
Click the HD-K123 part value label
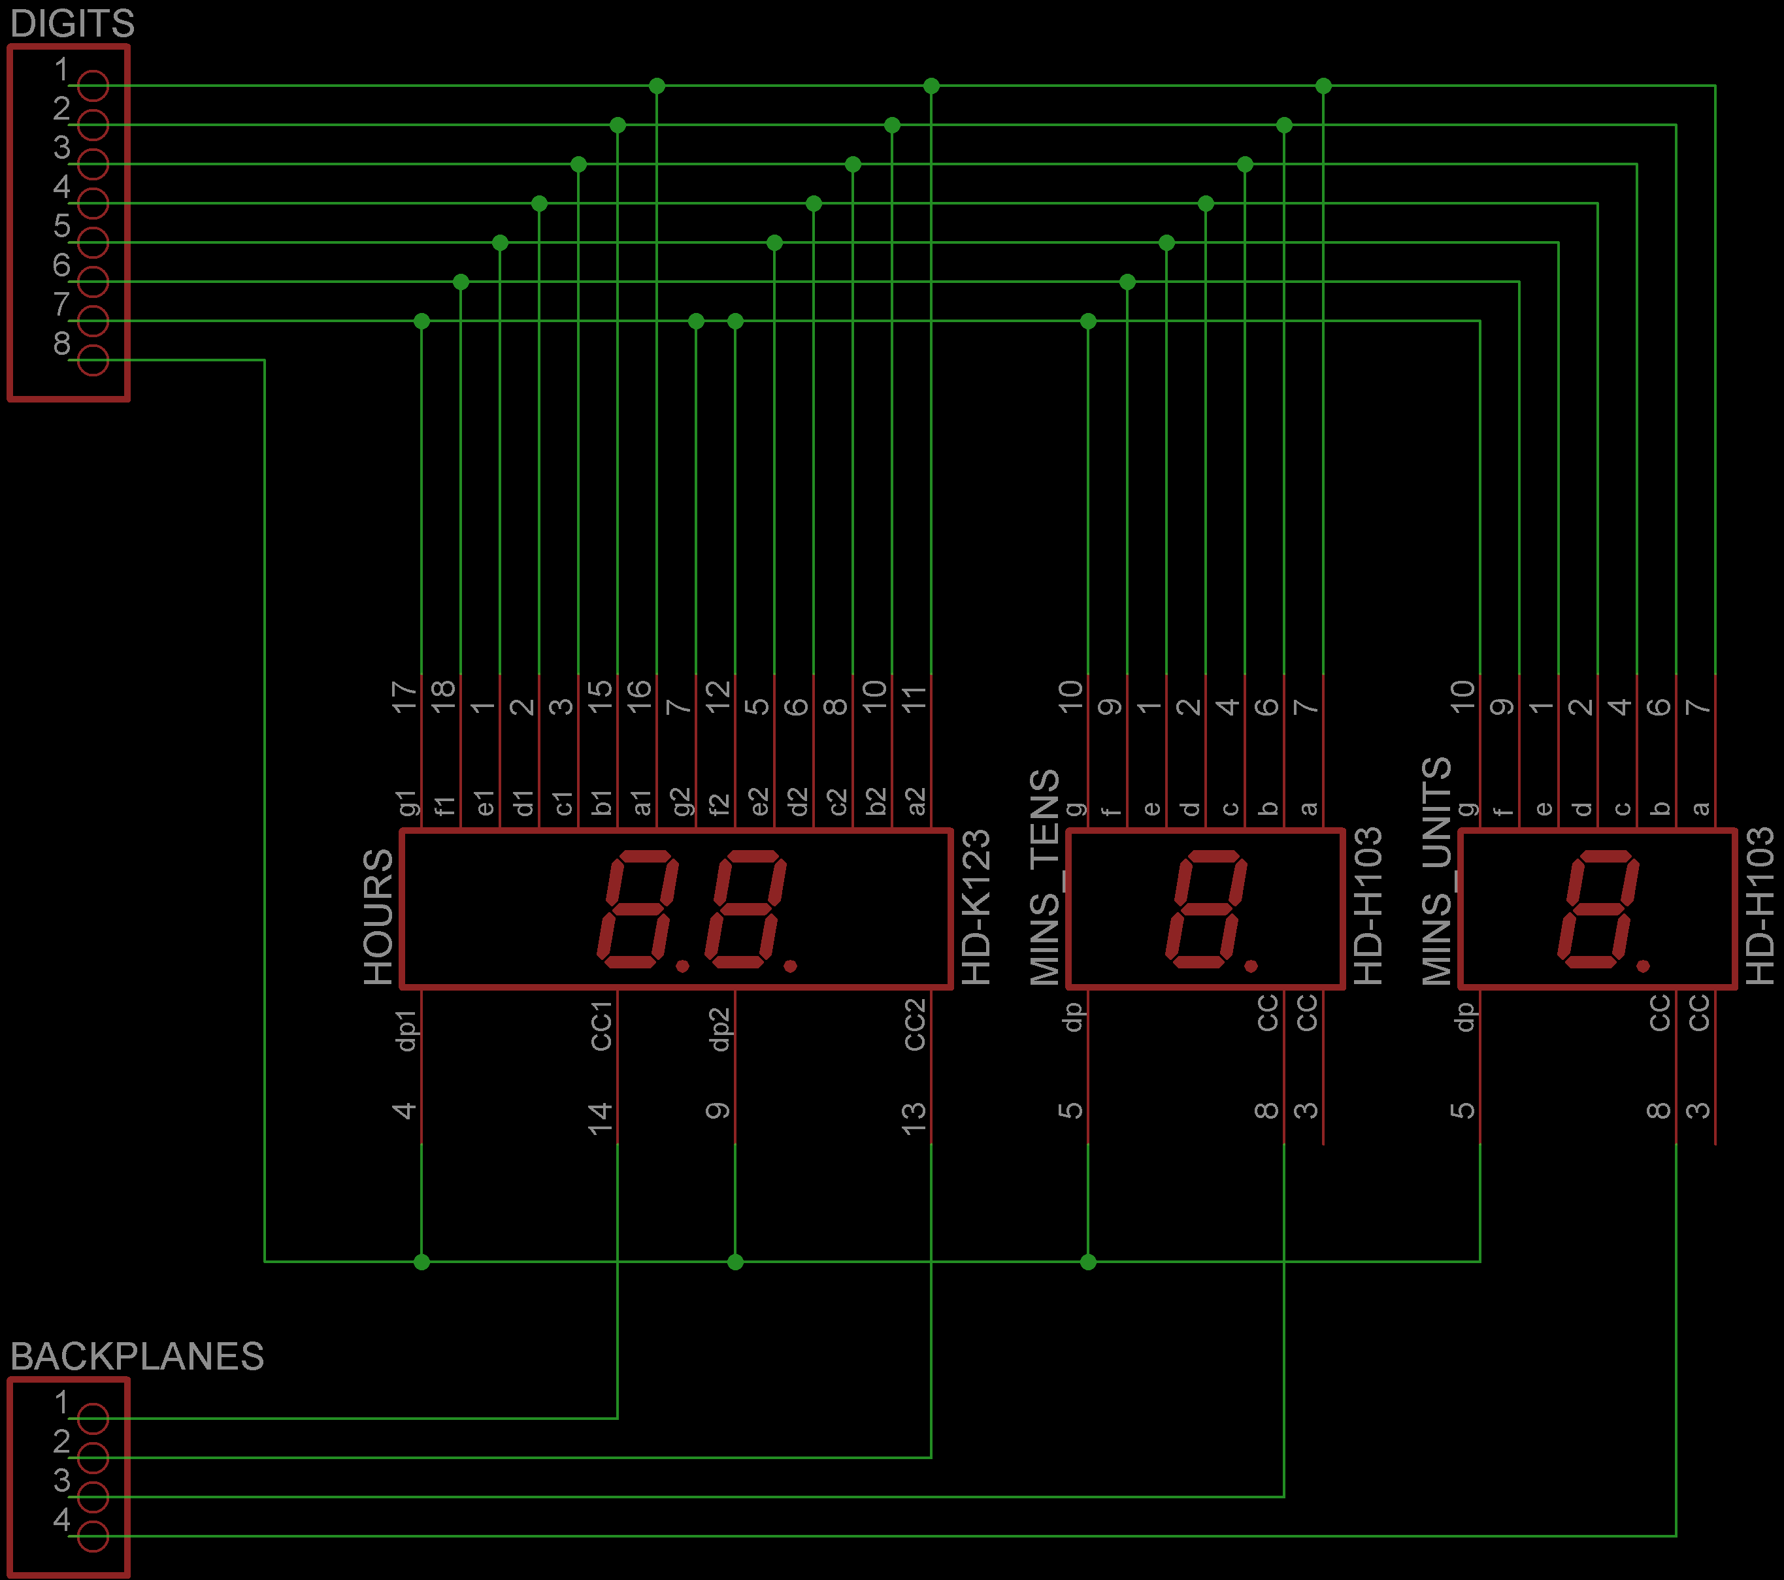coord(976,907)
